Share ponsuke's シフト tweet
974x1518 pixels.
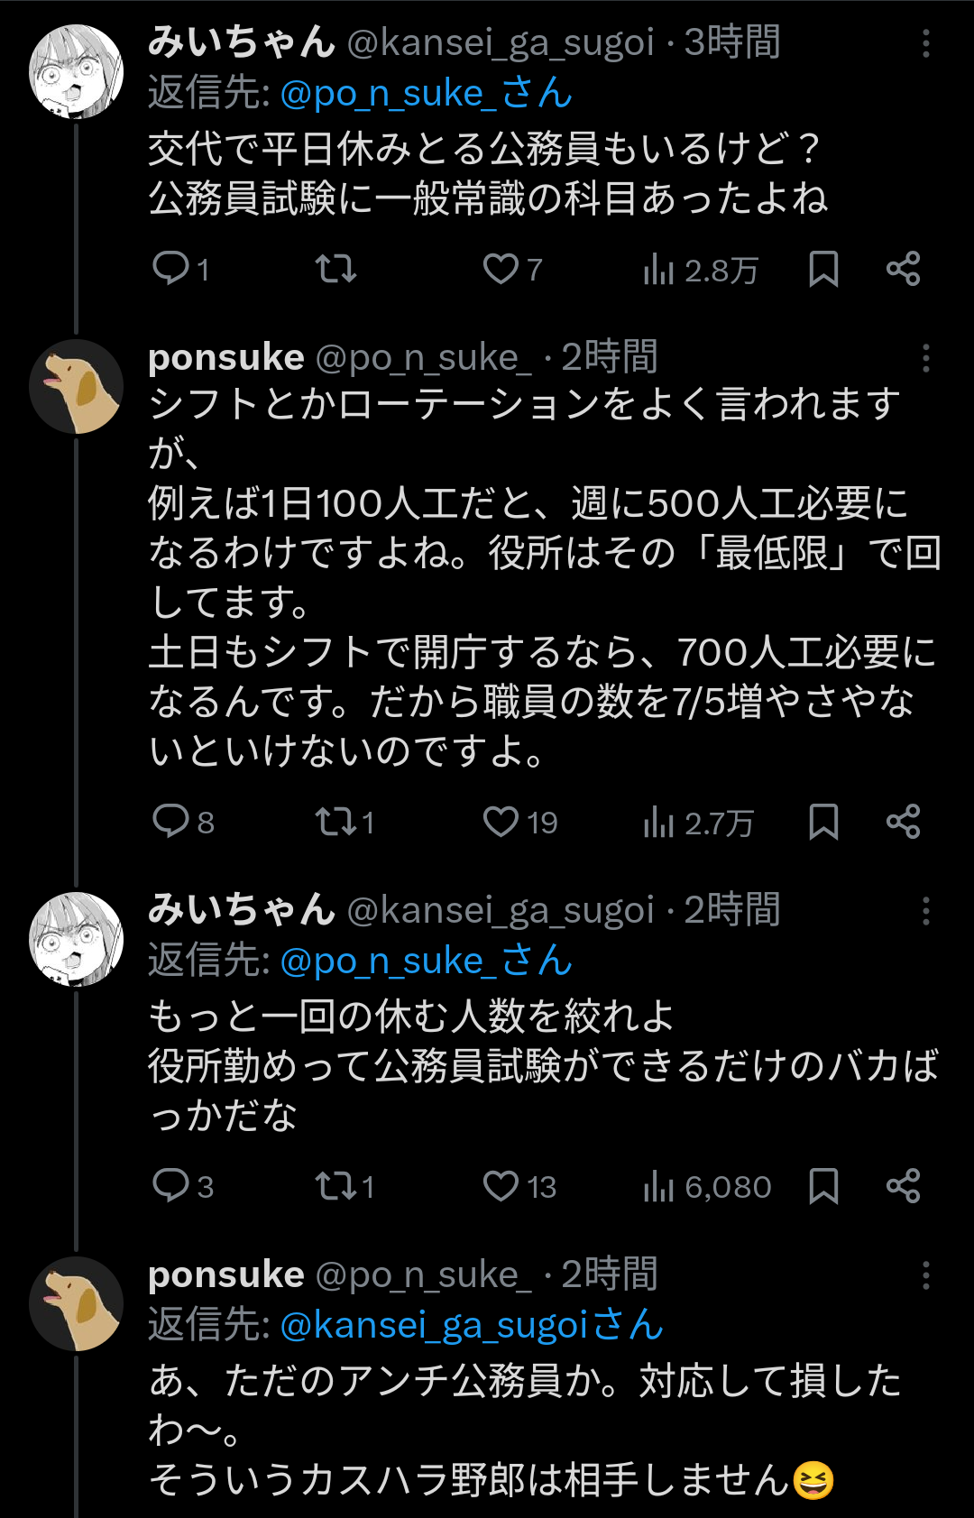click(x=903, y=822)
